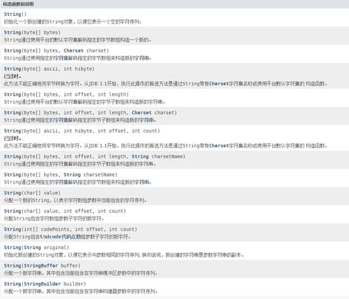Click the 构造函数和说明 table header
This screenshot has height=299, width=349.
(x=18, y=4)
